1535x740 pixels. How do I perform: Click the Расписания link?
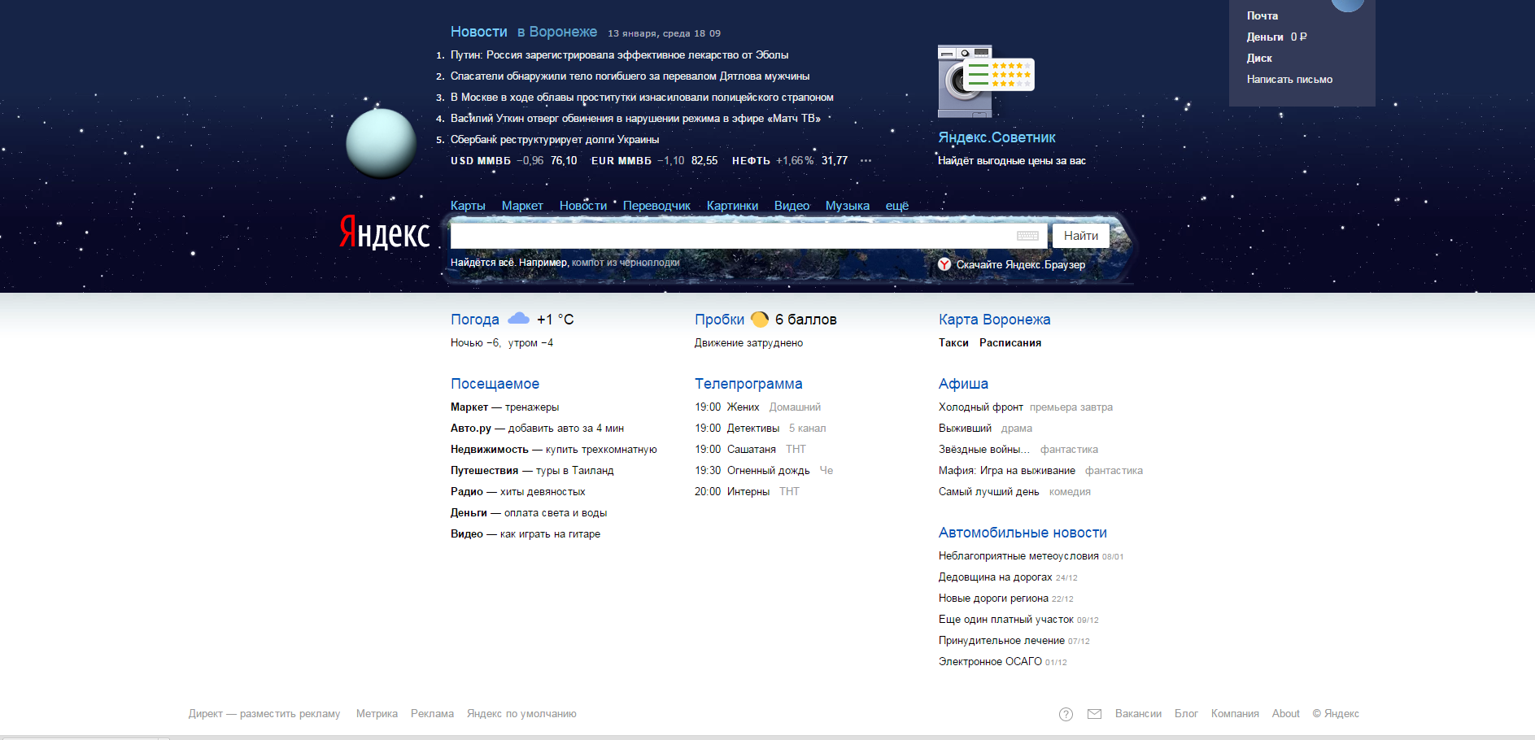1010,342
